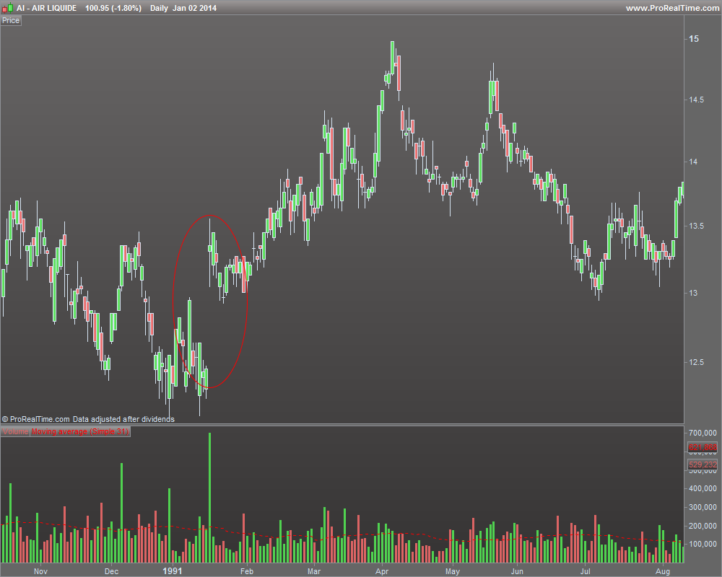Viewport: 722px width, 577px height.
Task: Click the 12.5 price axis label
Action: [x=696, y=362]
